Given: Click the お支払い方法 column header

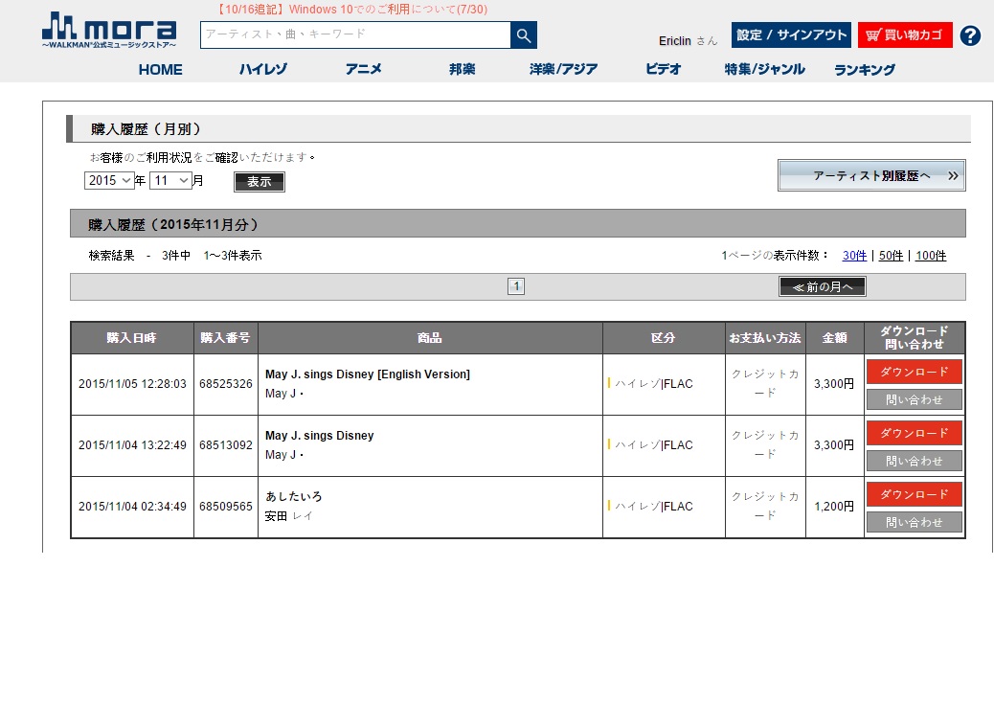Looking at the screenshot, I should click(765, 338).
